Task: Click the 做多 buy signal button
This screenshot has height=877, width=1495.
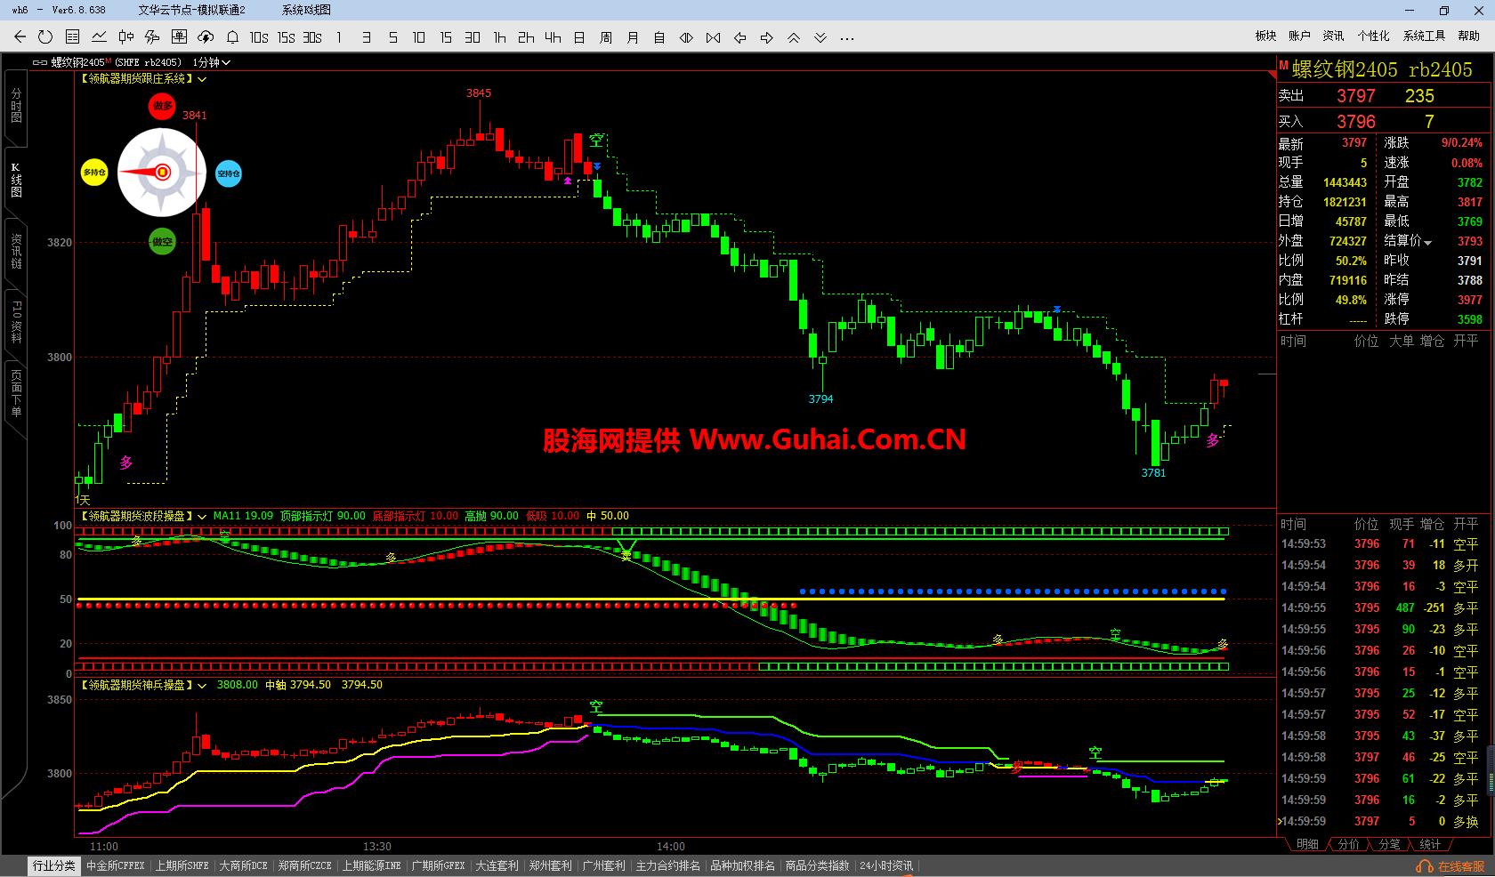Action: coord(161,105)
